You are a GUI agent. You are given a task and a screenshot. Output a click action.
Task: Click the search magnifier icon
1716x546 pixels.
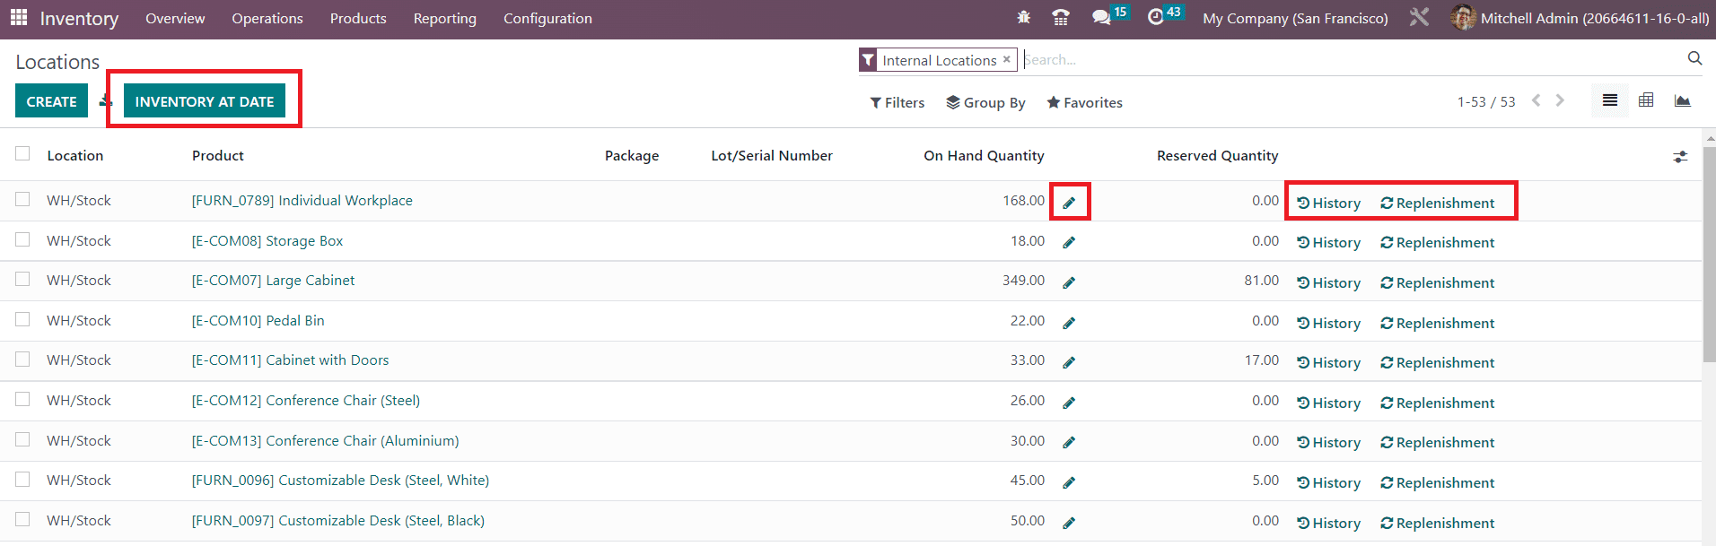pyautogui.click(x=1694, y=58)
